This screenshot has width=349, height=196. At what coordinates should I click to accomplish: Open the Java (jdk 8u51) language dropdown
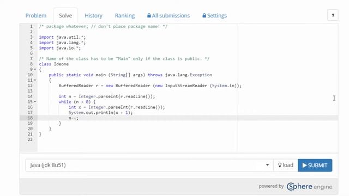[x=149, y=165]
